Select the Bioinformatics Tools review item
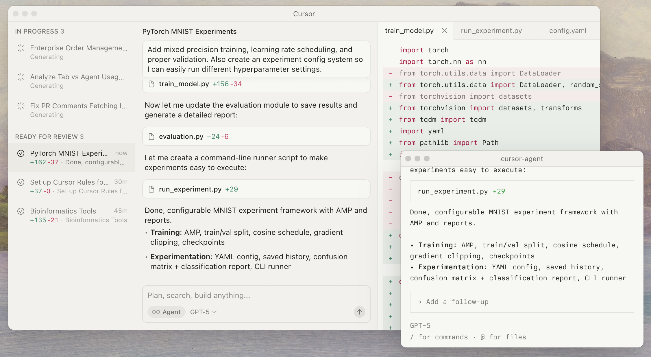Screen dimensions: 651x357 click(x=72, y=215)
